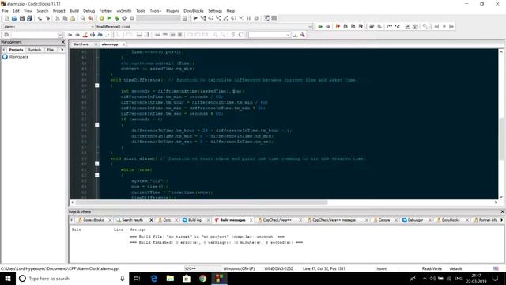
Task: Click the Jump forward arrow icon
Action: point(328,26)
